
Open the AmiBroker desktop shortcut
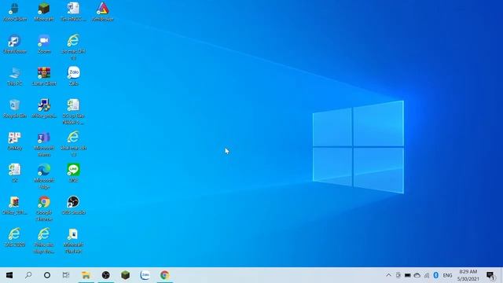pos(103,12)
